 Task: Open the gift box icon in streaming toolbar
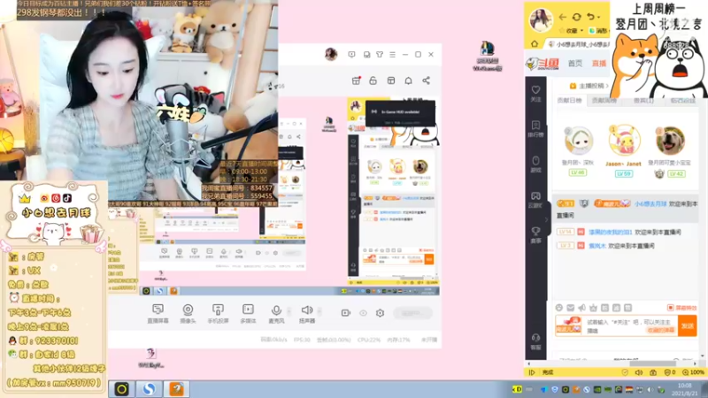tap(356, 80)
